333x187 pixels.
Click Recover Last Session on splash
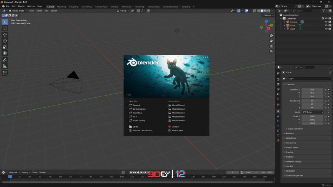[142, 130]
